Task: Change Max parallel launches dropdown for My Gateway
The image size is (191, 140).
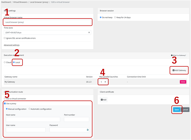Action: [103, 82]
